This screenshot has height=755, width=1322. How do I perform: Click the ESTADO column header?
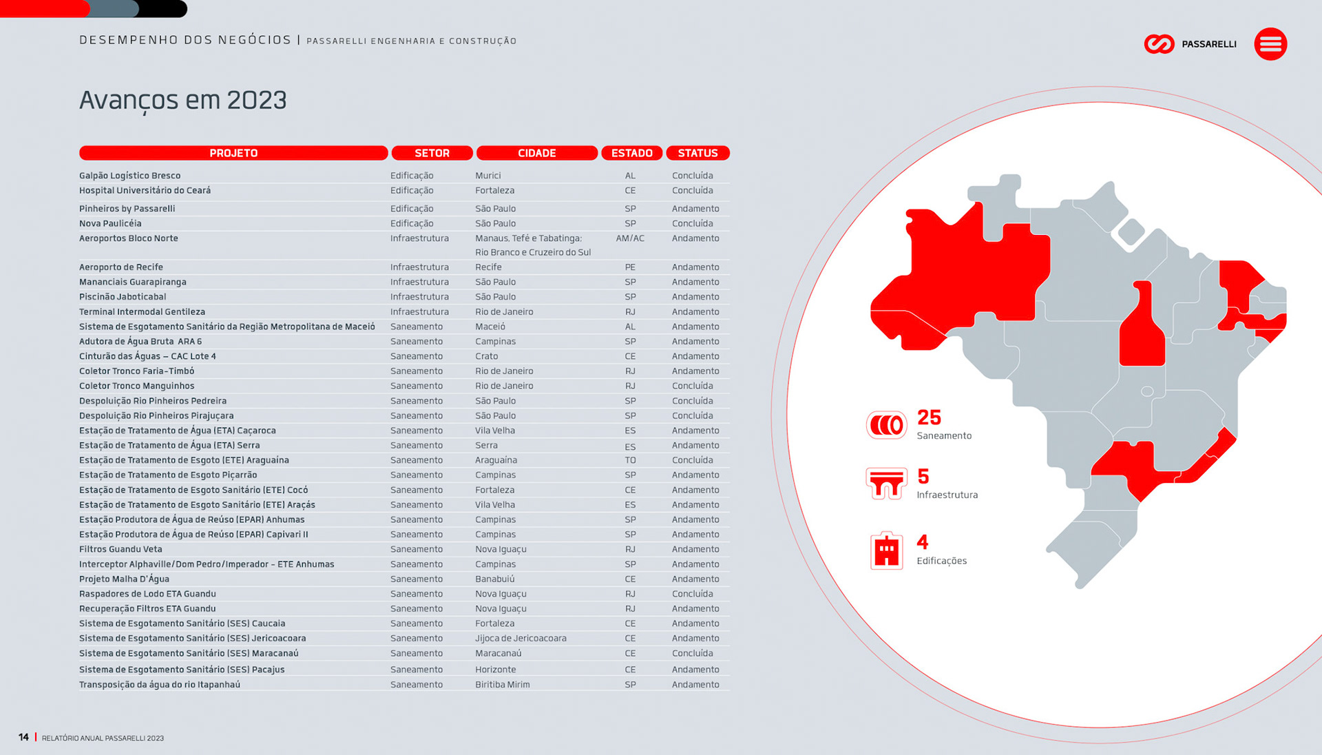point(631,153)
